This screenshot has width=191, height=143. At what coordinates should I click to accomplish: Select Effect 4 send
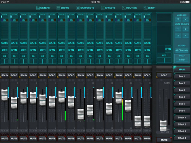pos(182,138)
